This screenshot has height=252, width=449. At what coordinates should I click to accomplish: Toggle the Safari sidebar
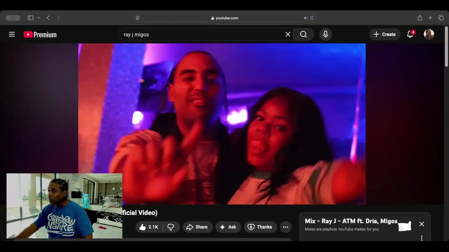point(31,18)
